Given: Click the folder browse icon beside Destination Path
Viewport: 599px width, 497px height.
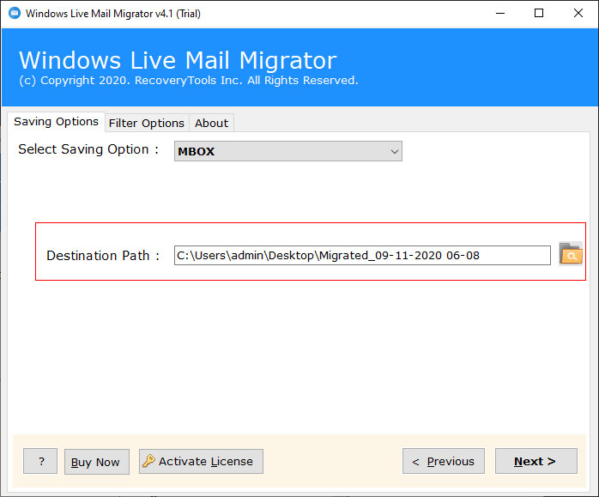Looking at the screenshot, I should tap(571, 254).
